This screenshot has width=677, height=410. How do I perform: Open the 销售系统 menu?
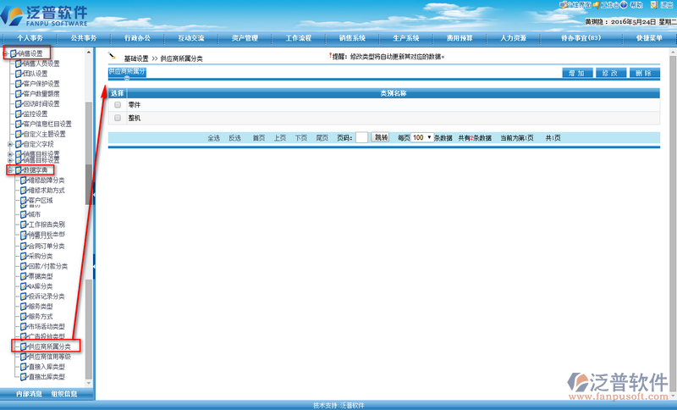pyautogui.click(x=352, y=38)
